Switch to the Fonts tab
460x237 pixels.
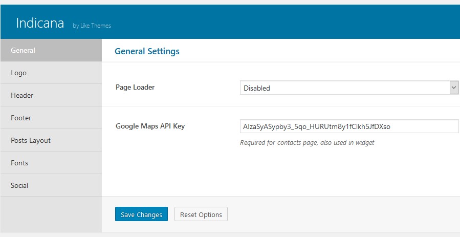(51, 163)
